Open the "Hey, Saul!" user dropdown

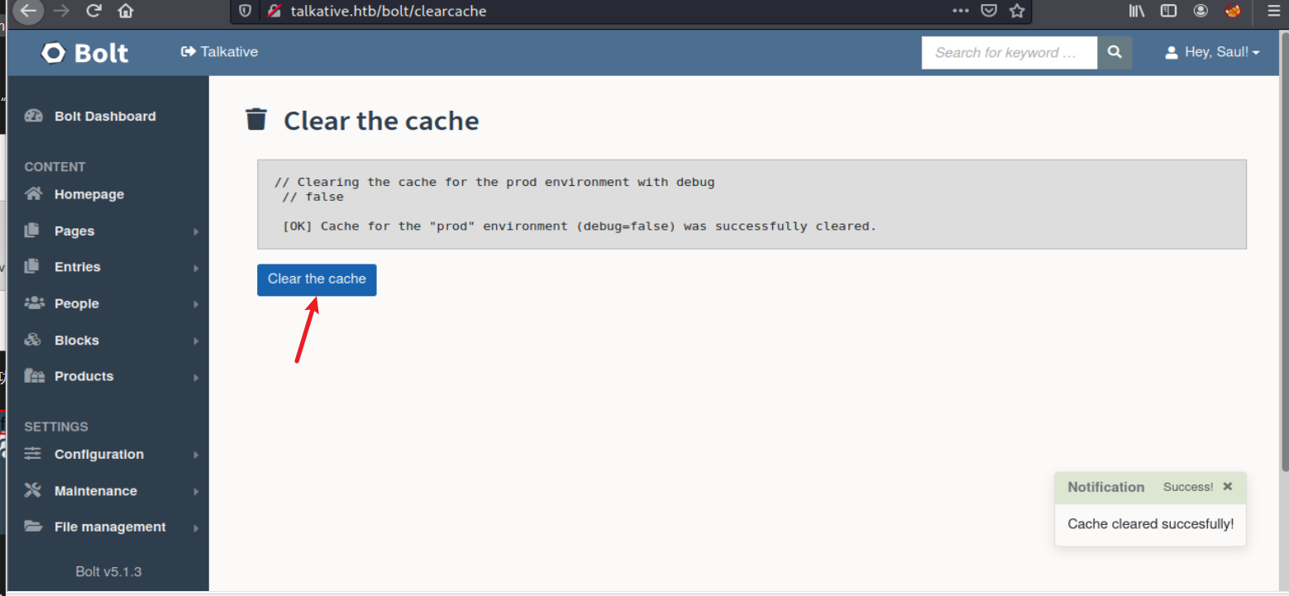tap(1212, 52)
